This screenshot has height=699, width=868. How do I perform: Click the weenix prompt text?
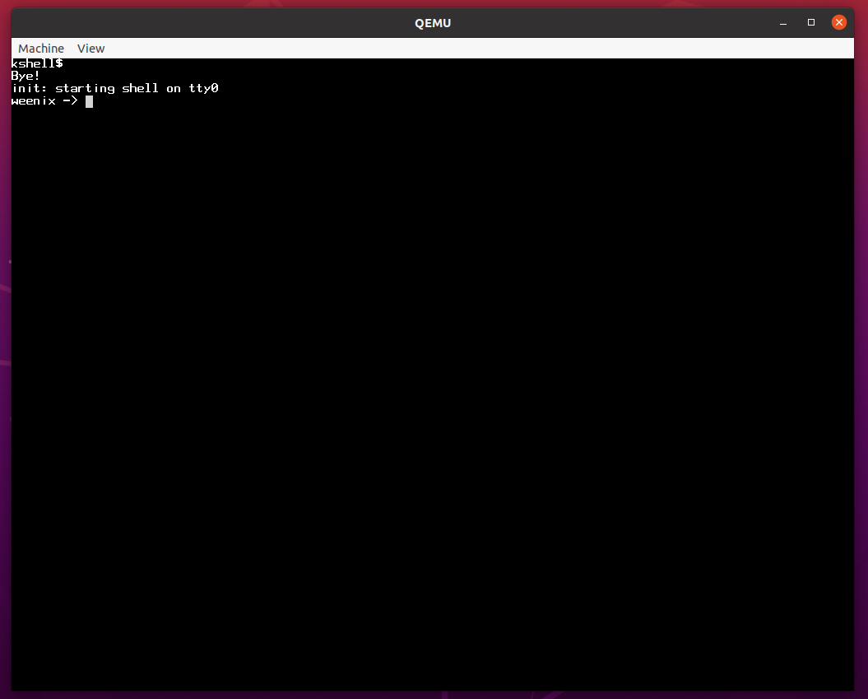pyautogui.click(x=33, y=101)
